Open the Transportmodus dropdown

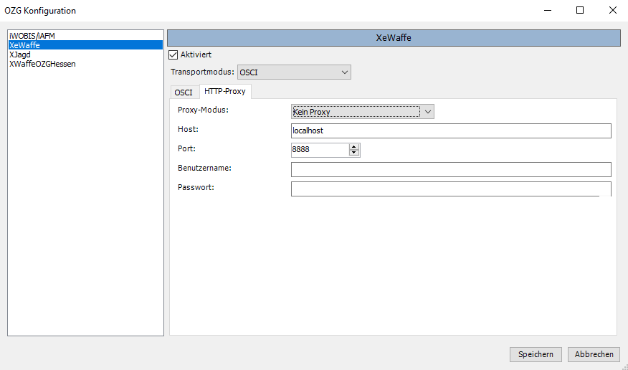click(x=294, y=72)
